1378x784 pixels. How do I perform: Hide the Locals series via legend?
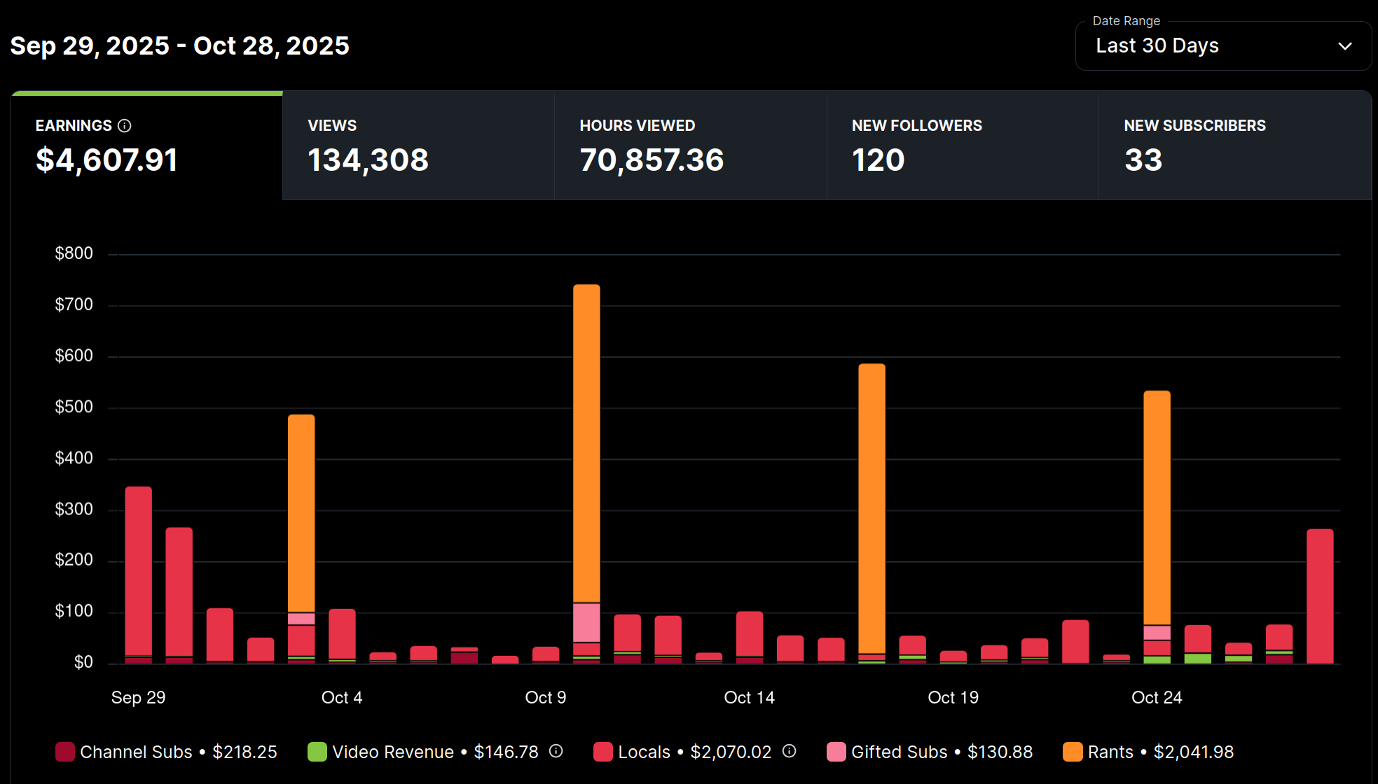tap(643, 752)
